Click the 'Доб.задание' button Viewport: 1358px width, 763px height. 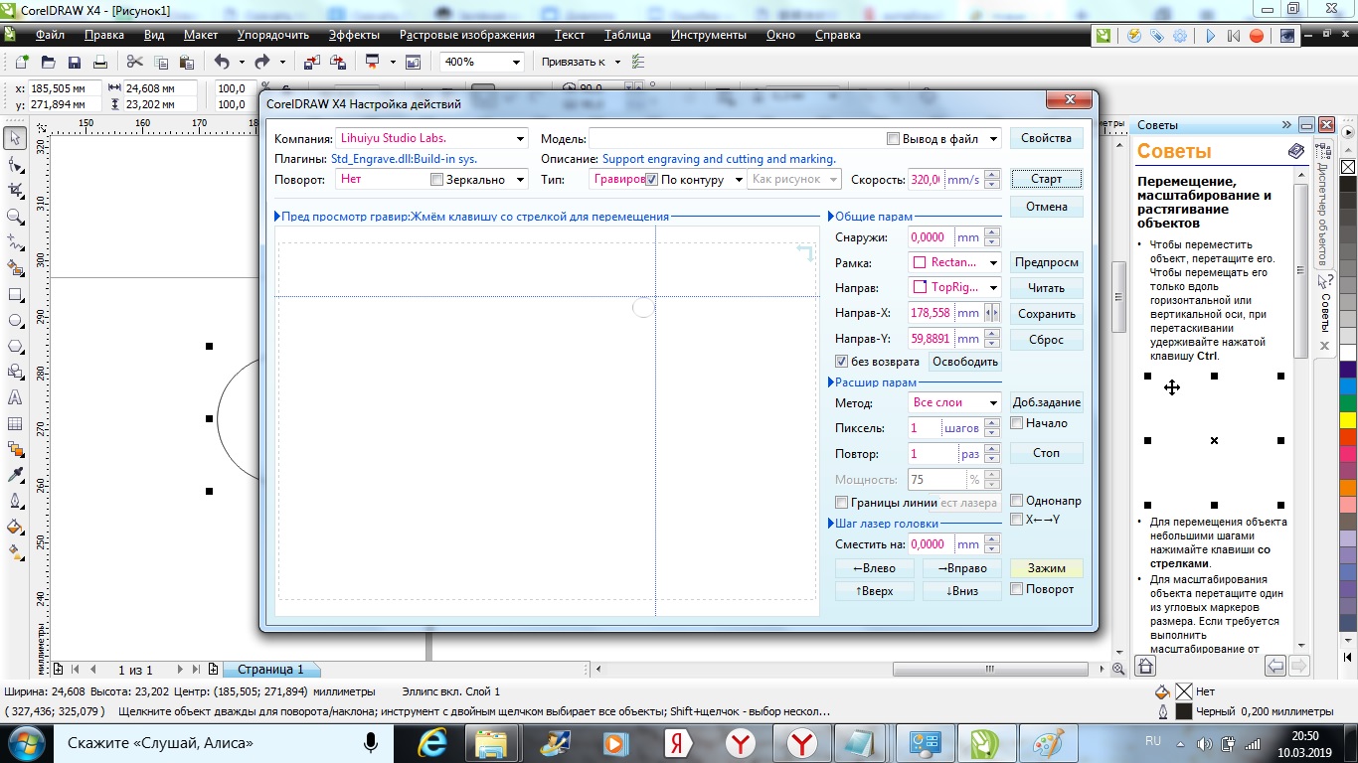(1047, 402)
